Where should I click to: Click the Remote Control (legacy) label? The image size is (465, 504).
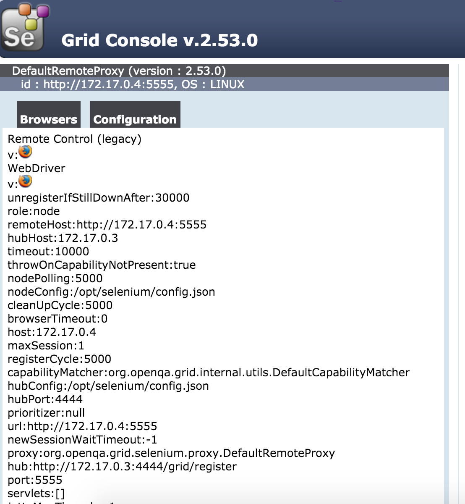click(75, 139)
